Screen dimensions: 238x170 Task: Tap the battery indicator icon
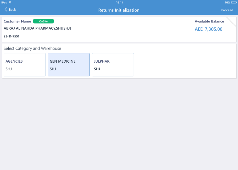click(x=234, y=2)
